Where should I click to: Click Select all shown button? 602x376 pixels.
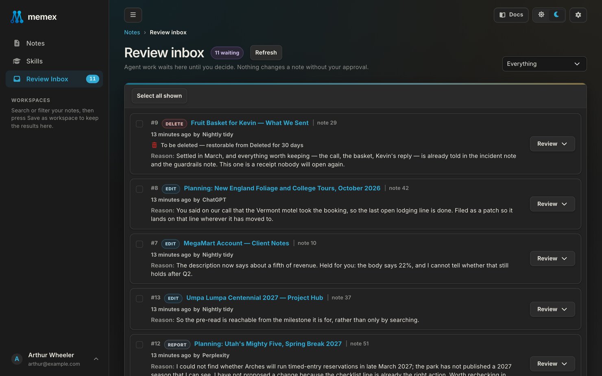159,96
